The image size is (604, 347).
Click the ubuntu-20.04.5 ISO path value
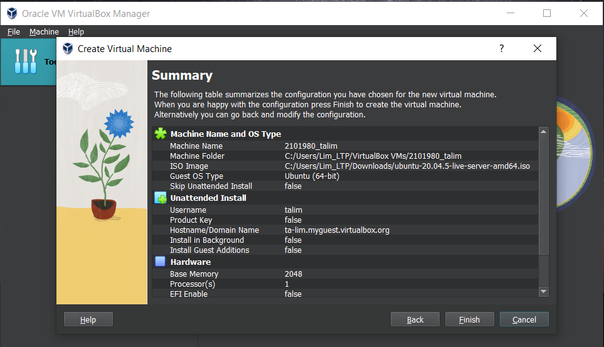point(407,166)
